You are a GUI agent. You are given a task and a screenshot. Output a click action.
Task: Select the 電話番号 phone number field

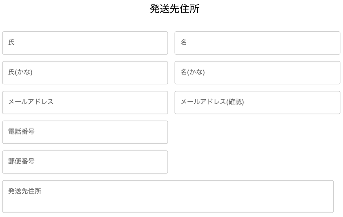tap(85, 132)
